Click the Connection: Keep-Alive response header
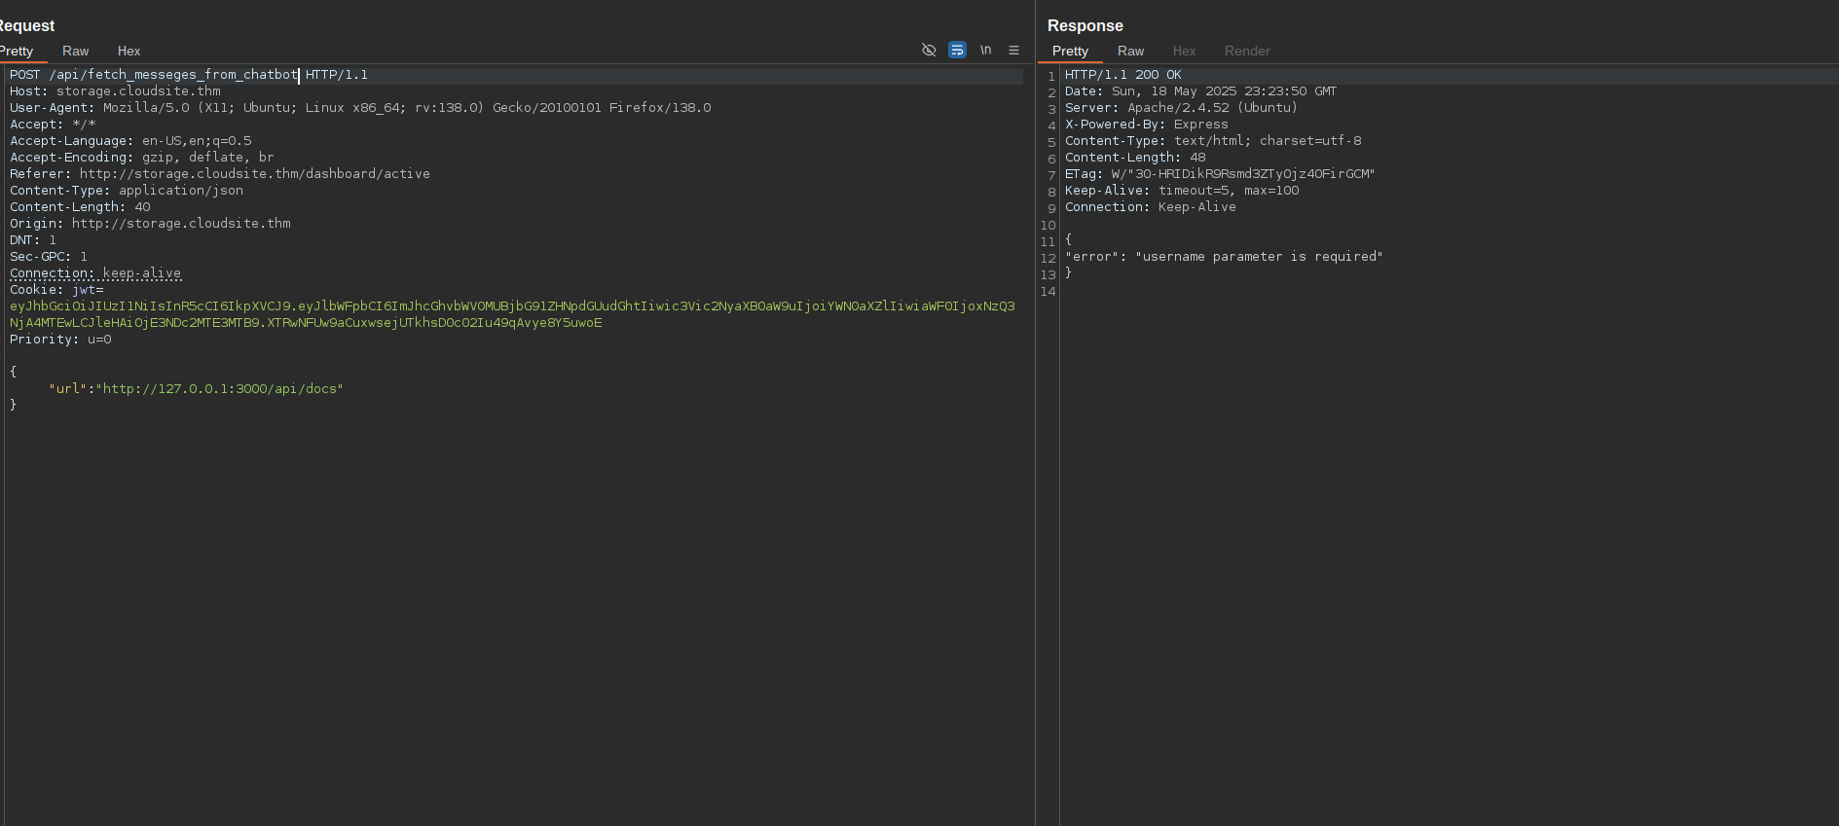Screen dimensions: 1839x826 [1150, 207]
